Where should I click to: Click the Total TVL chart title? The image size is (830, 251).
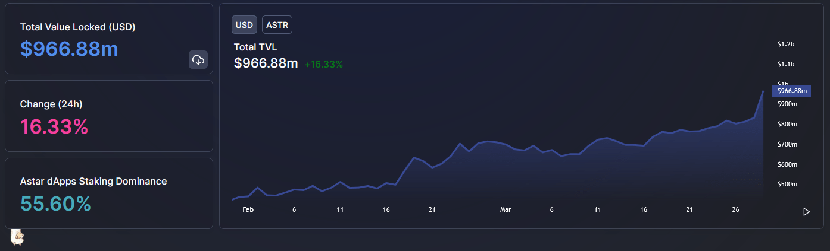pyautogui.click(x=255, y=47)
